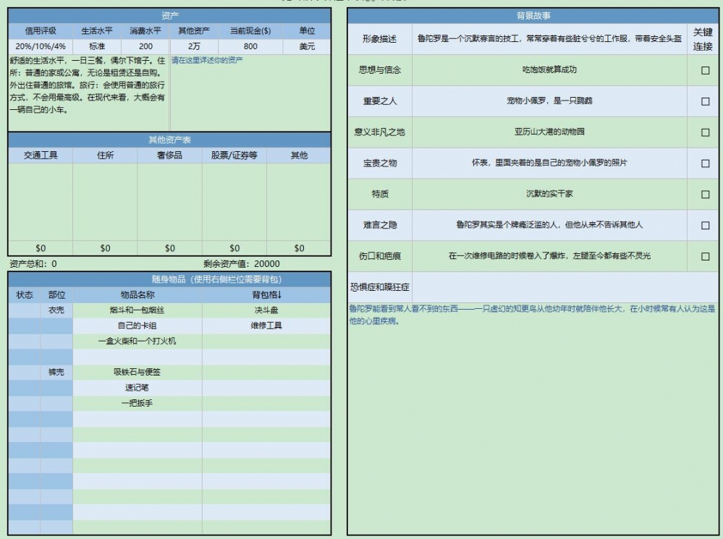Select the 当前现金 value cell showing 800
Image resolution: width=723 pixels, height=539 pixels.
250,46
